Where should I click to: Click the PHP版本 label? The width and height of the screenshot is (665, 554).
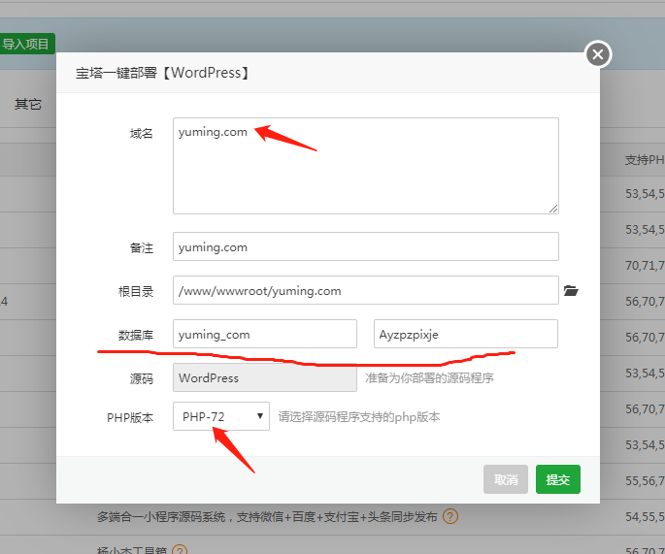130,418
